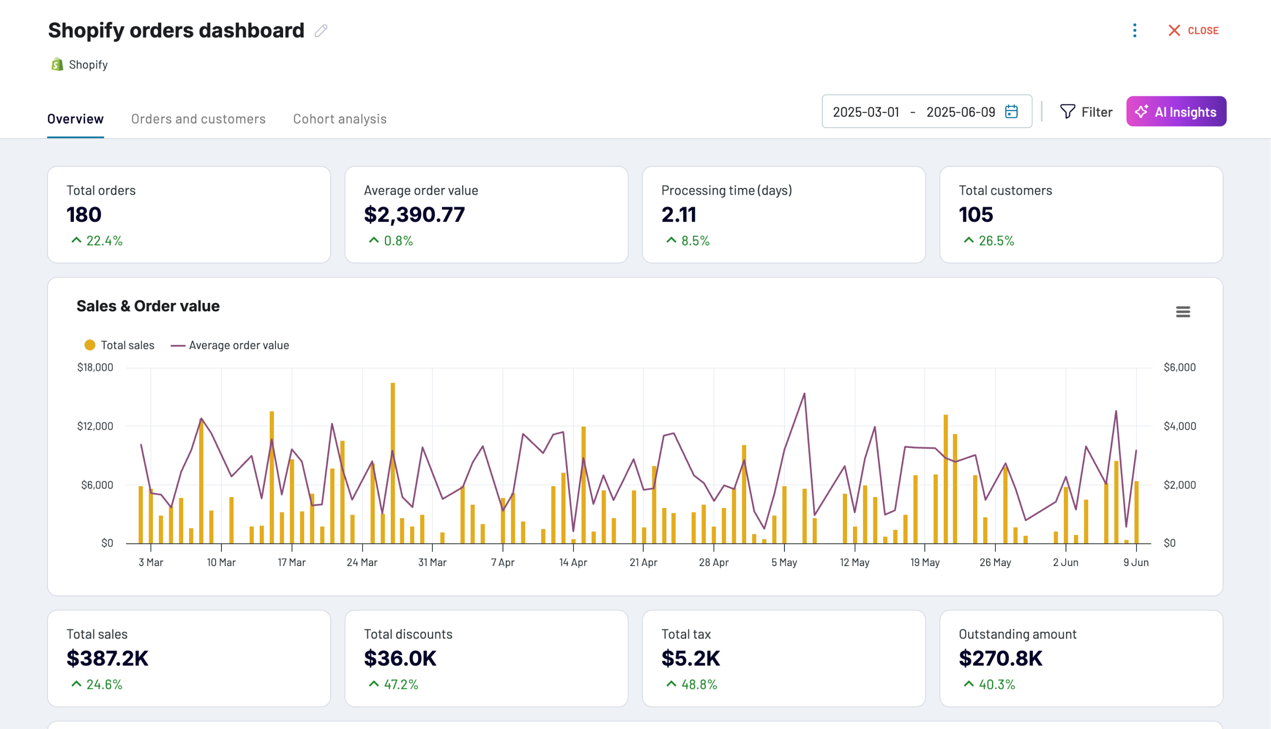
Task: Switch to the Orders and customers tab
Action: (x=199, y=119)
